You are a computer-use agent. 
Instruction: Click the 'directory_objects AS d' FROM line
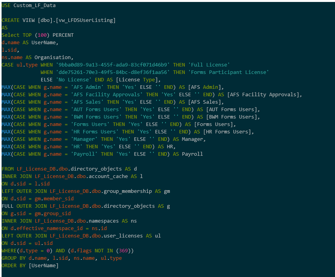coord(69,169)
